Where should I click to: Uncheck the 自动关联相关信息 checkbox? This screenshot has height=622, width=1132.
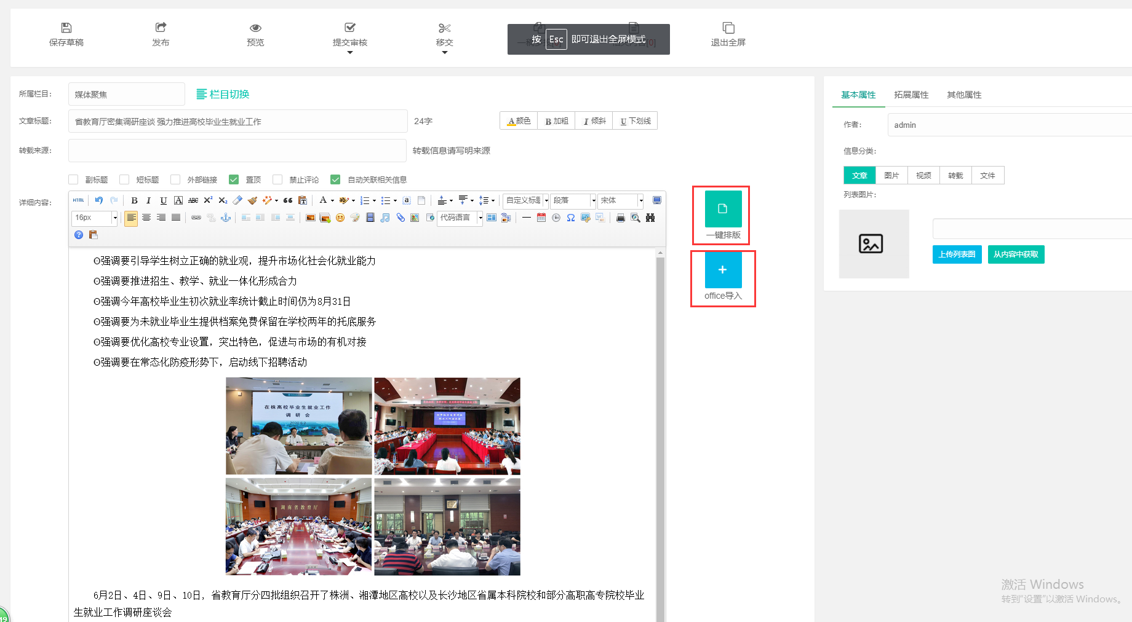(335, 179)
